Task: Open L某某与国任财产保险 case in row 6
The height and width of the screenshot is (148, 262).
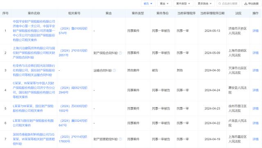Action: [x=34, y=123]
